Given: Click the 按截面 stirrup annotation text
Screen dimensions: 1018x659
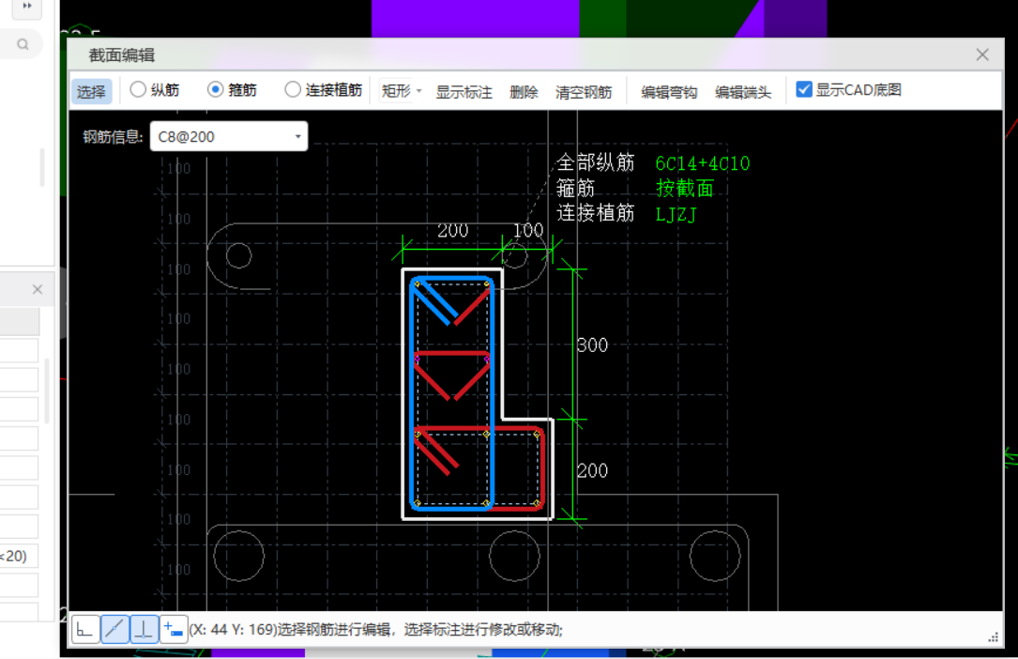Looking at the screenshot, I should pyautogui.click(x=685, y=189).
